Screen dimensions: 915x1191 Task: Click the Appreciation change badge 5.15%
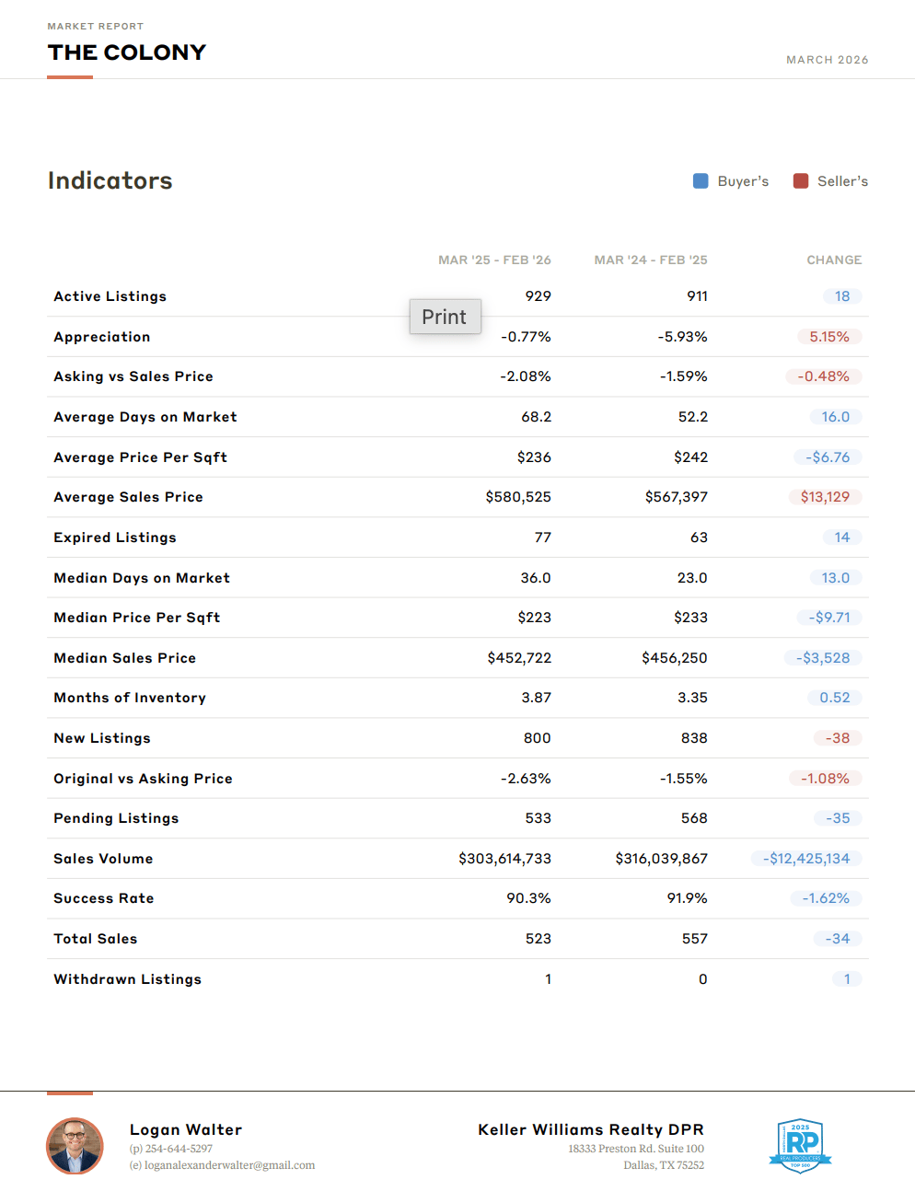pos(828,337)
